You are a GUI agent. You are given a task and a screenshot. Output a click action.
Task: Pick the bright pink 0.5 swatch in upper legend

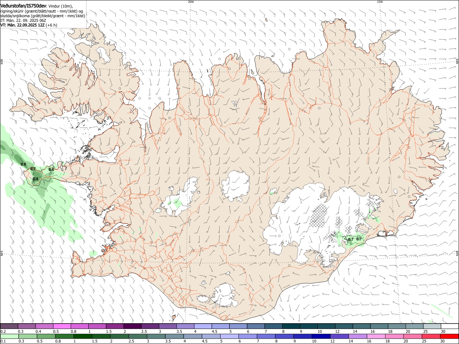pyautogui.click(x=62, y=326)
